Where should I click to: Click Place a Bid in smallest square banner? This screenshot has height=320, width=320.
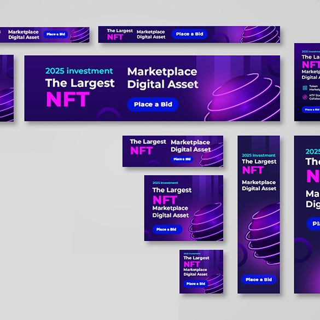pyautogui.click(x=195, y=284)
